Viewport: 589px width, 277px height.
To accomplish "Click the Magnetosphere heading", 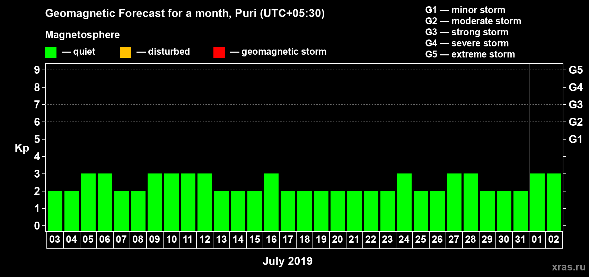I will 82,35.
